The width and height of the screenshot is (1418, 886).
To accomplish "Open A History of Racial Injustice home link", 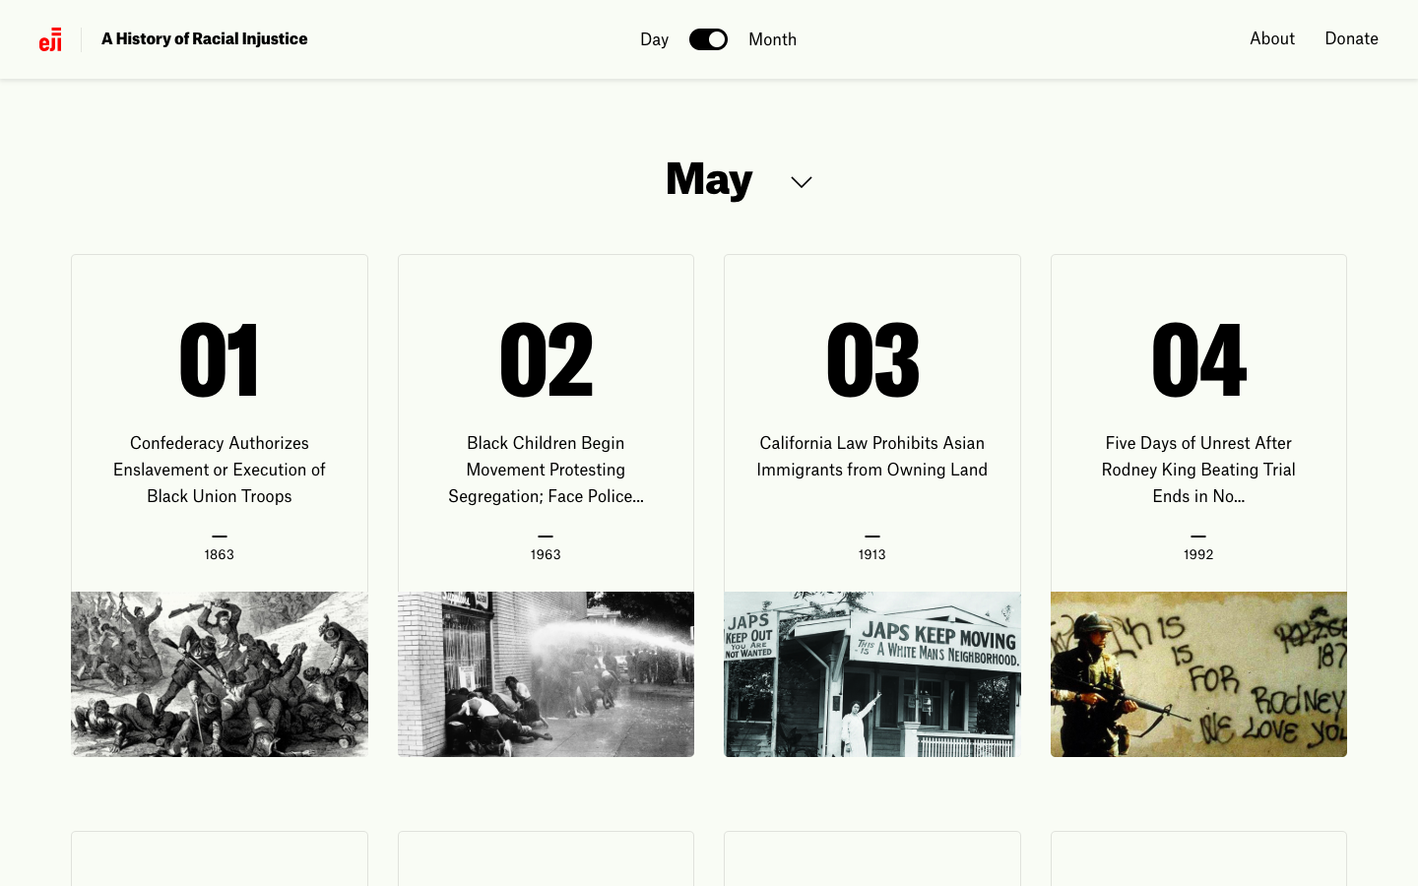I will [x=204, y=39].
